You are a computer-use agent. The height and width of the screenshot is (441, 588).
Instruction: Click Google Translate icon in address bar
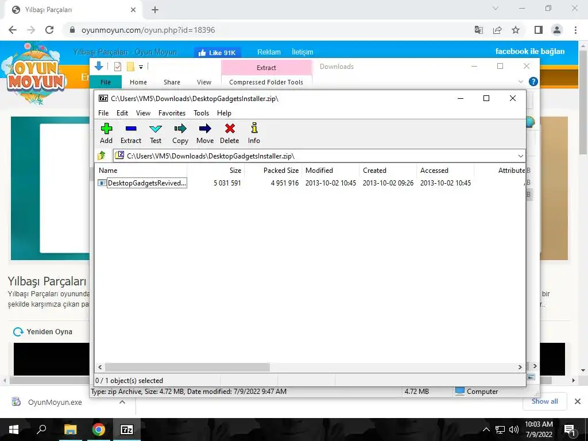[479, 30]
